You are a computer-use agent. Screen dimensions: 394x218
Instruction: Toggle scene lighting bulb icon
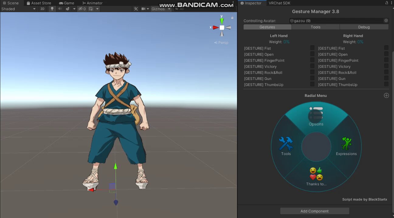click(52, 9)
